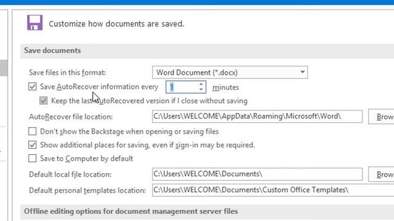
Task: Toggle Keep the last AutoRecovered version checkbox
Action: click(44, 101)
